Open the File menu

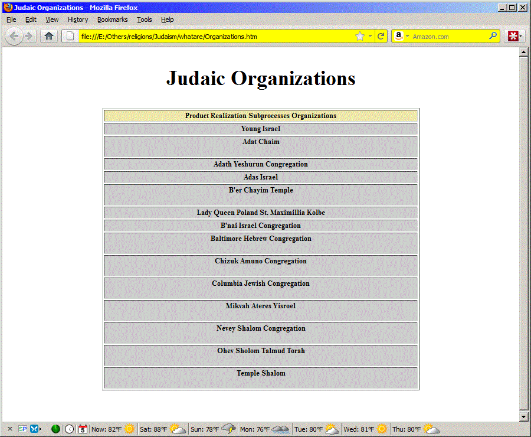[11, 19]
